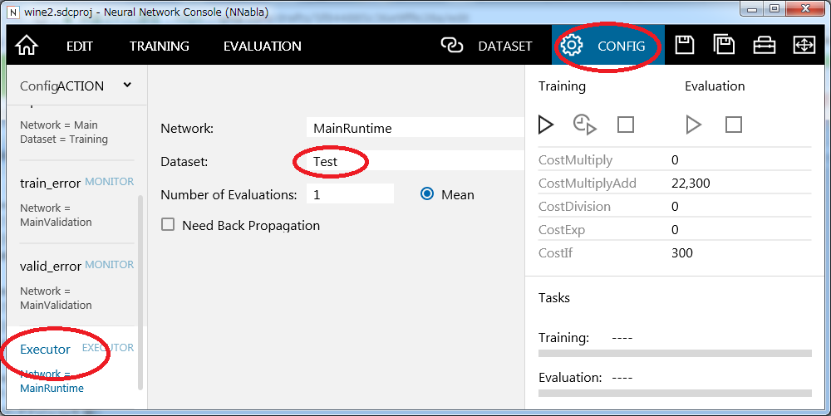The image size is (831, 416).
Task: Open the Dataset Test combo box
Action: point(415,161)
